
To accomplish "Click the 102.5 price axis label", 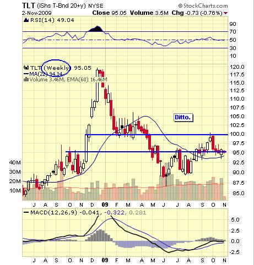I will [237, 125].
